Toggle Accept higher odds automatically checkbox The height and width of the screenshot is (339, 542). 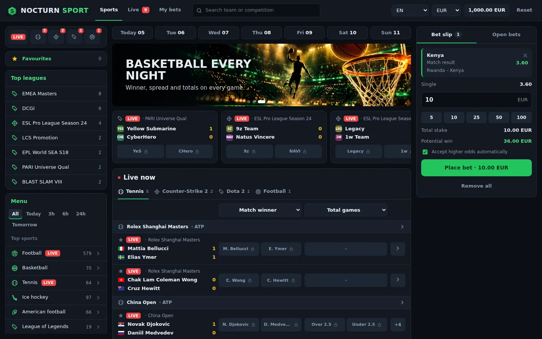coord(425,152)
